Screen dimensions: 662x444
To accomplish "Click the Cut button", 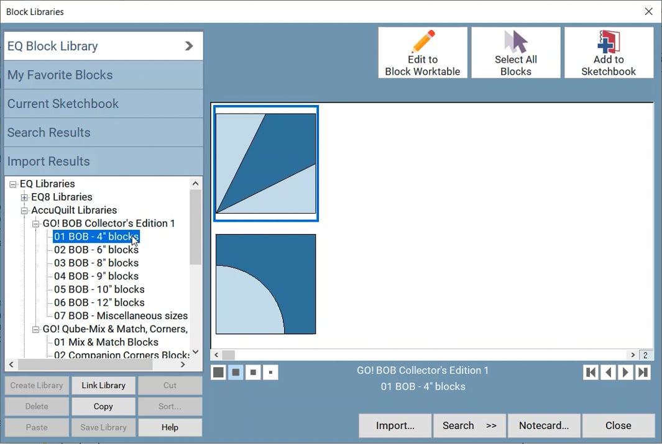I will (x=170, y=386).
